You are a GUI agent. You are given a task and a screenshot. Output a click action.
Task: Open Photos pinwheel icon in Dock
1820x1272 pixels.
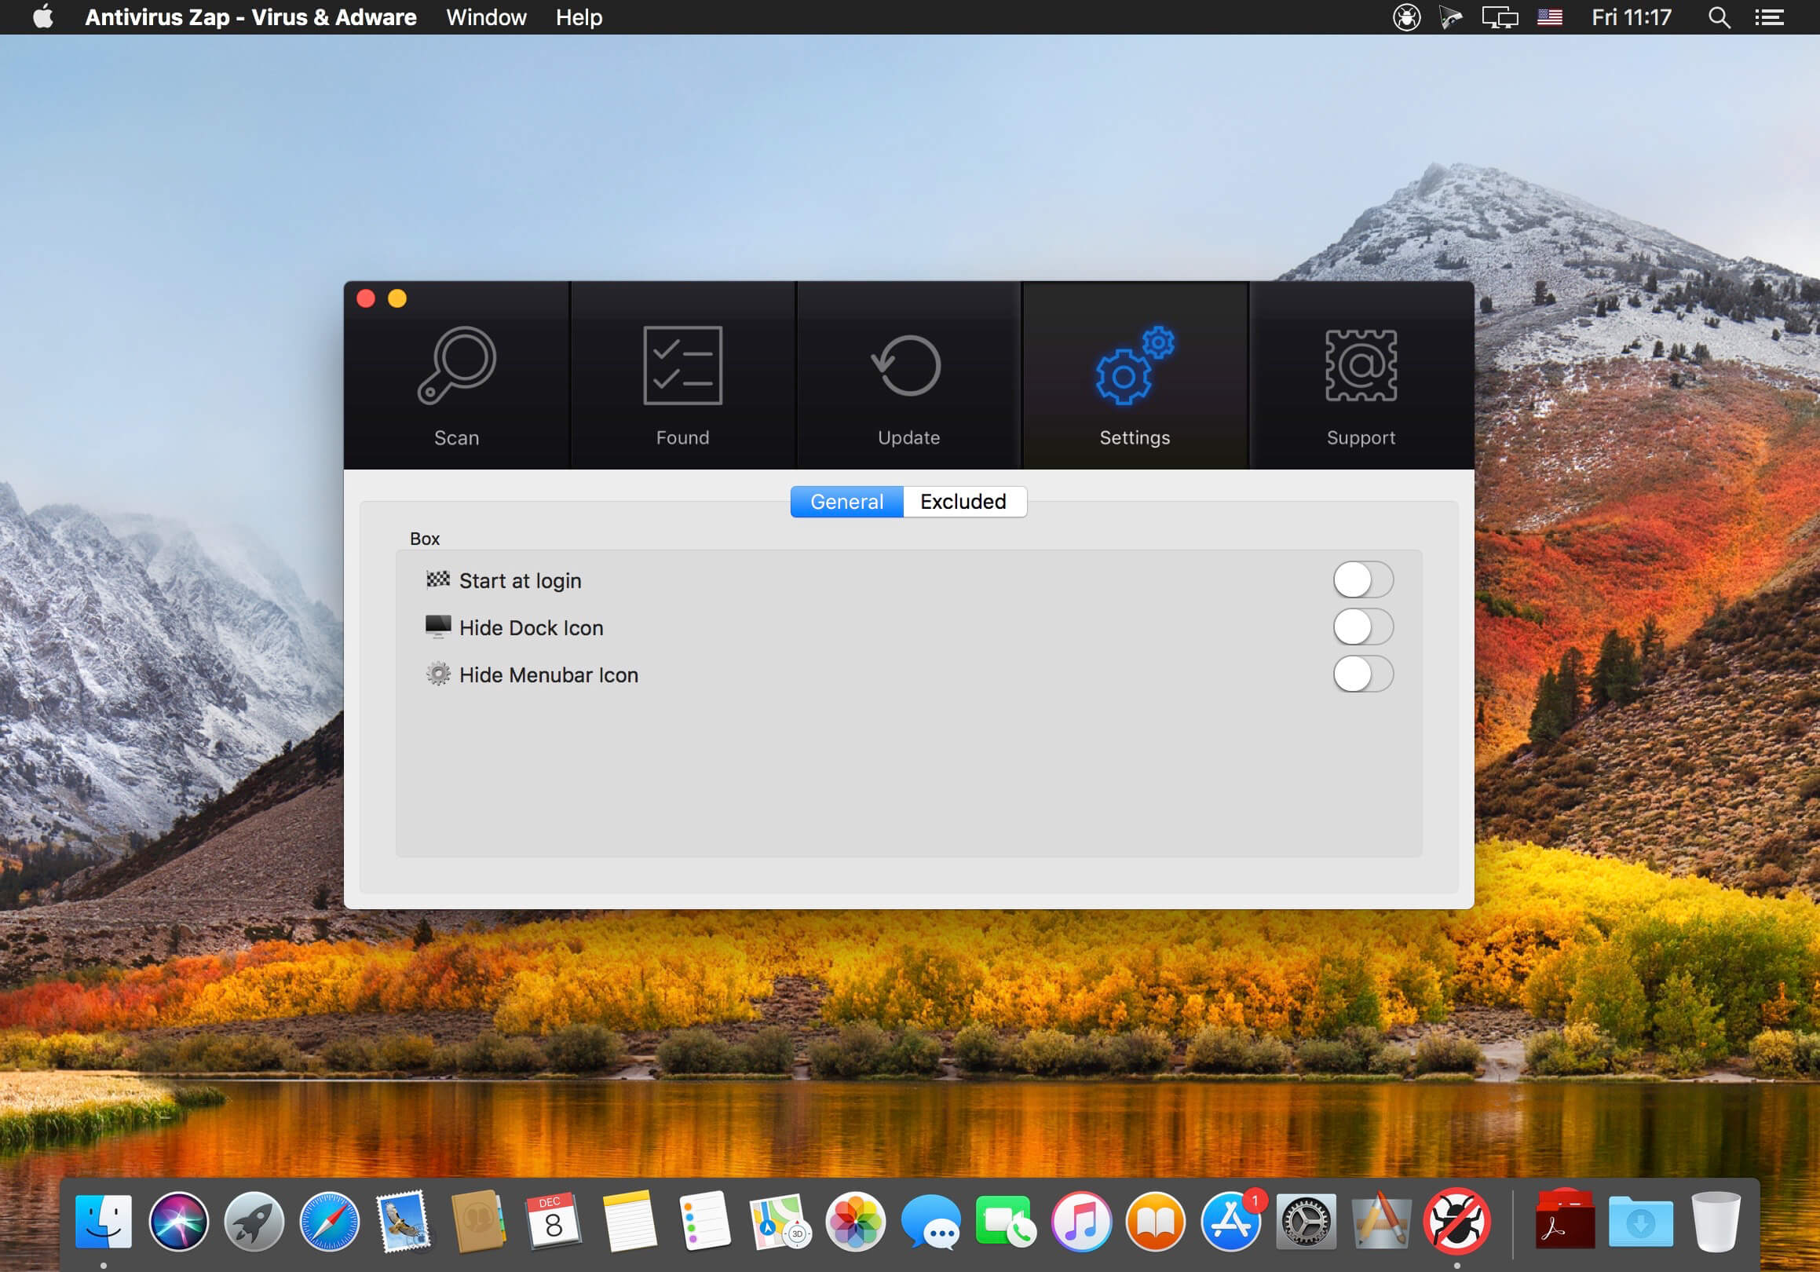tap(854, 1221)
